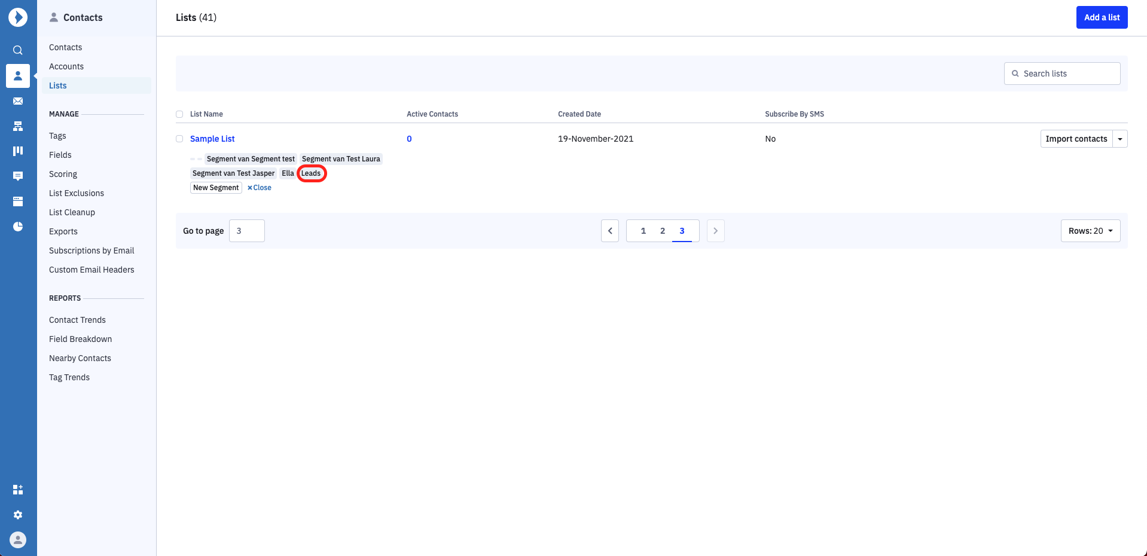Click the Import contacts button
The image size is (1147, 556).
pos(1076,139)
